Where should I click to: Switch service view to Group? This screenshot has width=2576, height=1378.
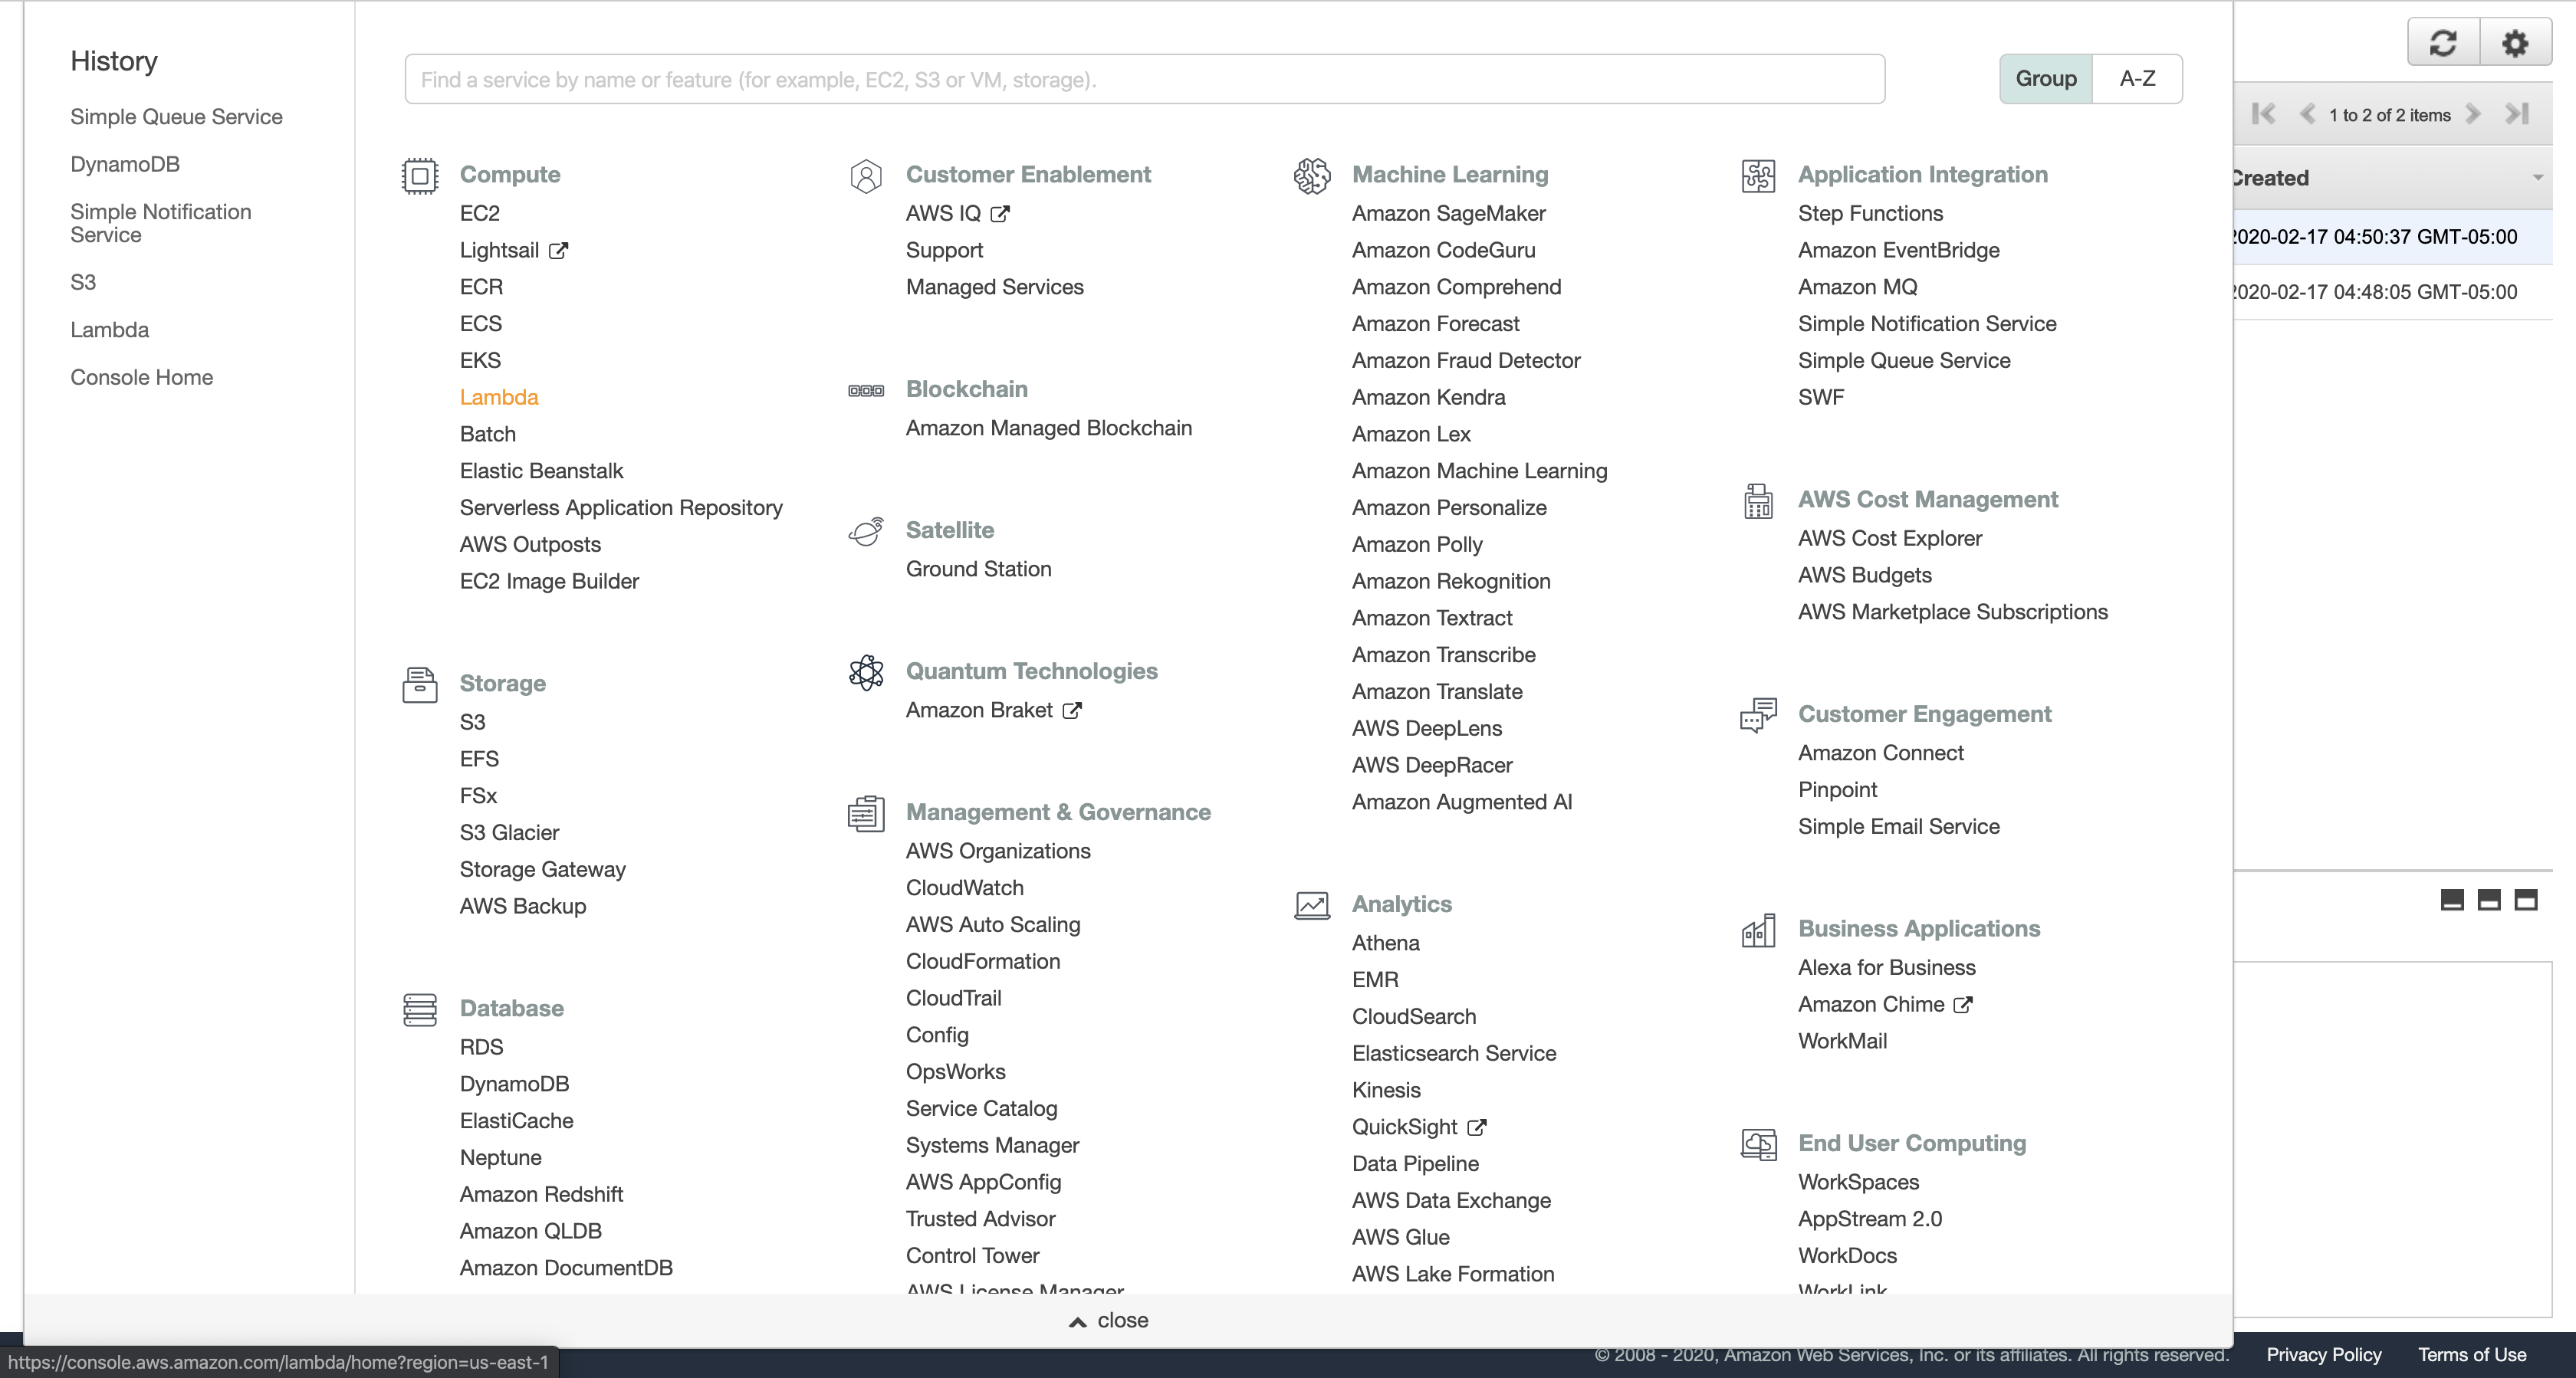[2045, 79]
